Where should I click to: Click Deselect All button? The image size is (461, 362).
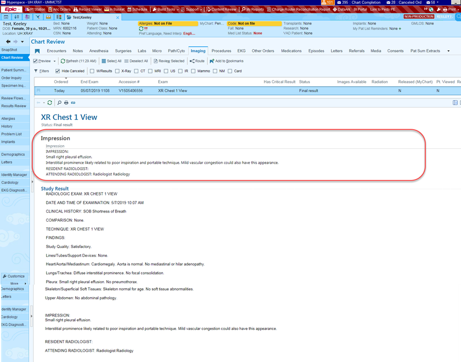136,61
